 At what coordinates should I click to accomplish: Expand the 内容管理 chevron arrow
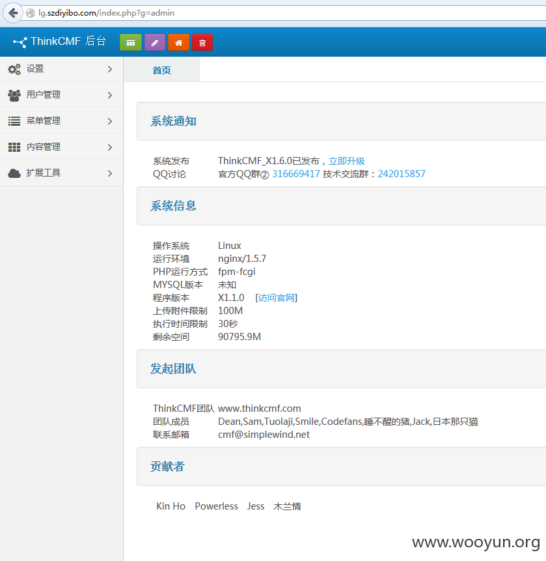[110, 147]
